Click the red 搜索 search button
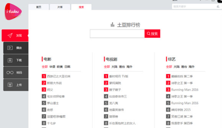The width and height of the screenshot is (222, 128). 152,33
